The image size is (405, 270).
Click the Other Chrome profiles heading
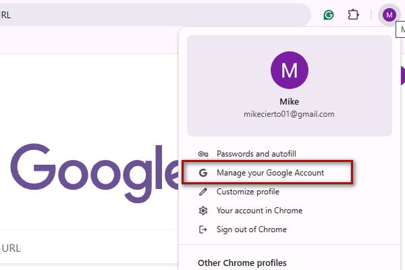(x=242, y=263)
